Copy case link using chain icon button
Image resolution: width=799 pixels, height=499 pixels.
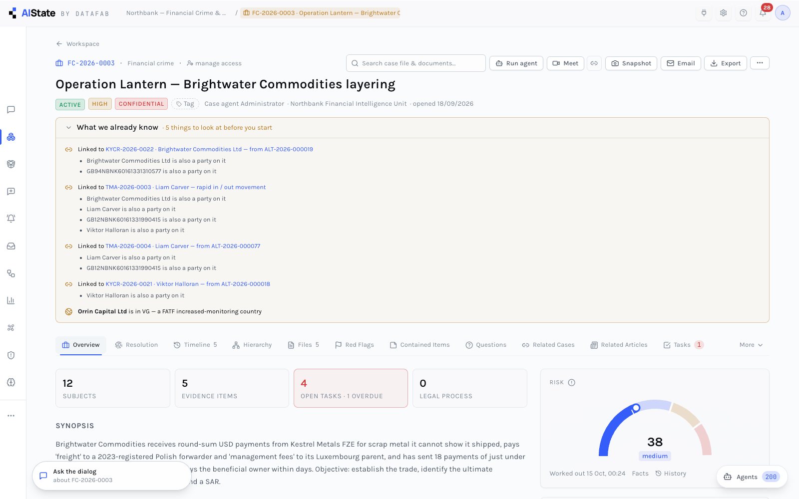pos(594,63)
